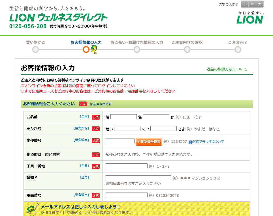Click the 建物名 building name field

coord(138,178)
